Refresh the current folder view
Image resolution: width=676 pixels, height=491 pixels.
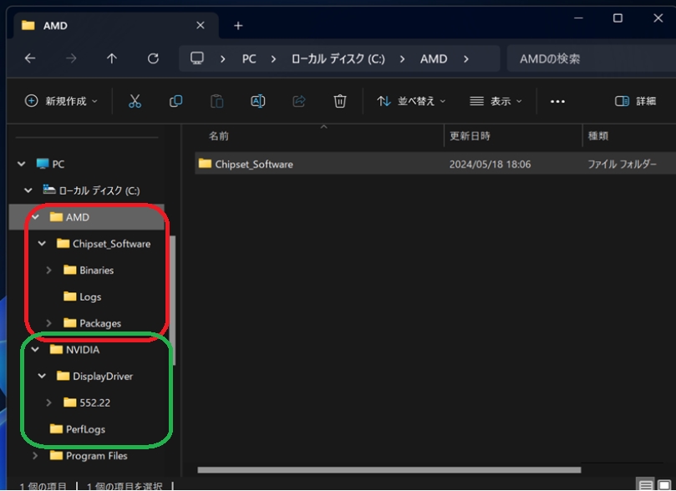(153, 58)
